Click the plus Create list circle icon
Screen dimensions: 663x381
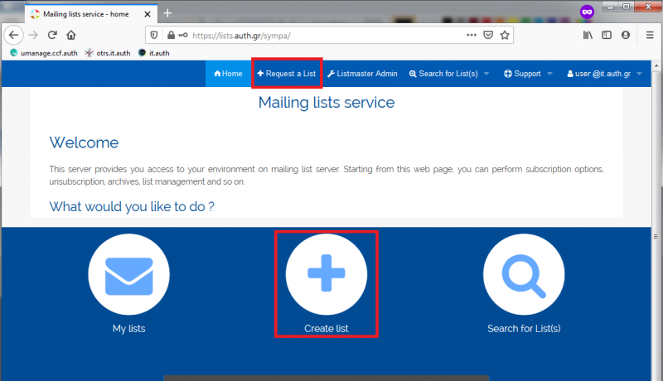tap(326, 276)
